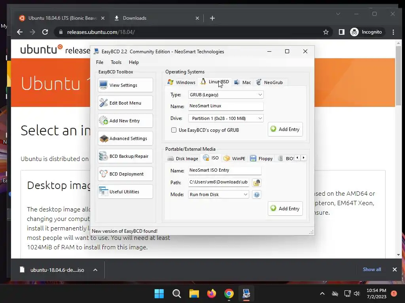Expand the Mode dropdown showing Run from Disk
Viewport: 405px width, 303px height.
tap(218, 194)
